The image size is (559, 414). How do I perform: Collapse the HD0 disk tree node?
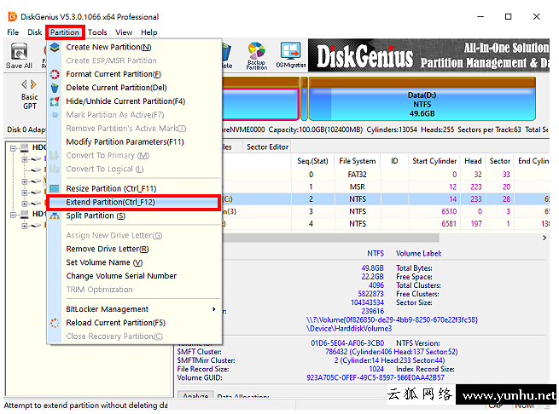[13, 148]
